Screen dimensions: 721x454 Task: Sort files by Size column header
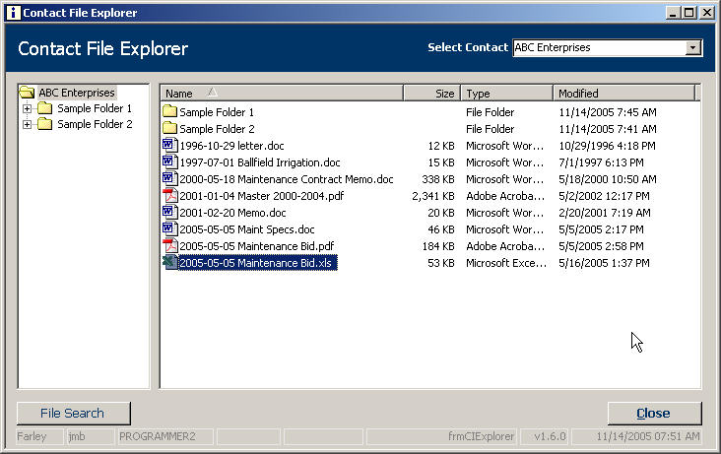[431, 94]
